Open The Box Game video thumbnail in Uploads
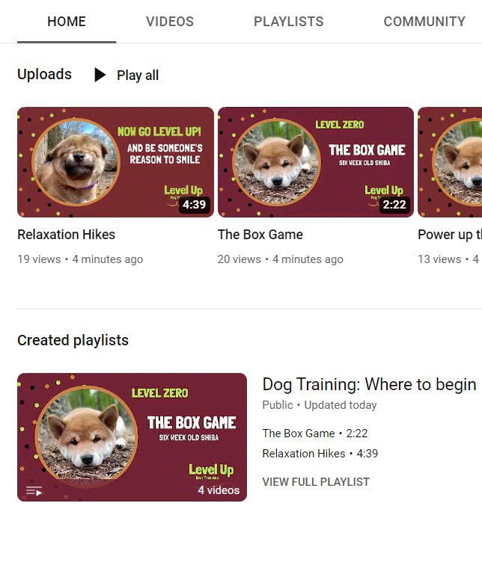482x577 pixels. [x=316, y=162]
